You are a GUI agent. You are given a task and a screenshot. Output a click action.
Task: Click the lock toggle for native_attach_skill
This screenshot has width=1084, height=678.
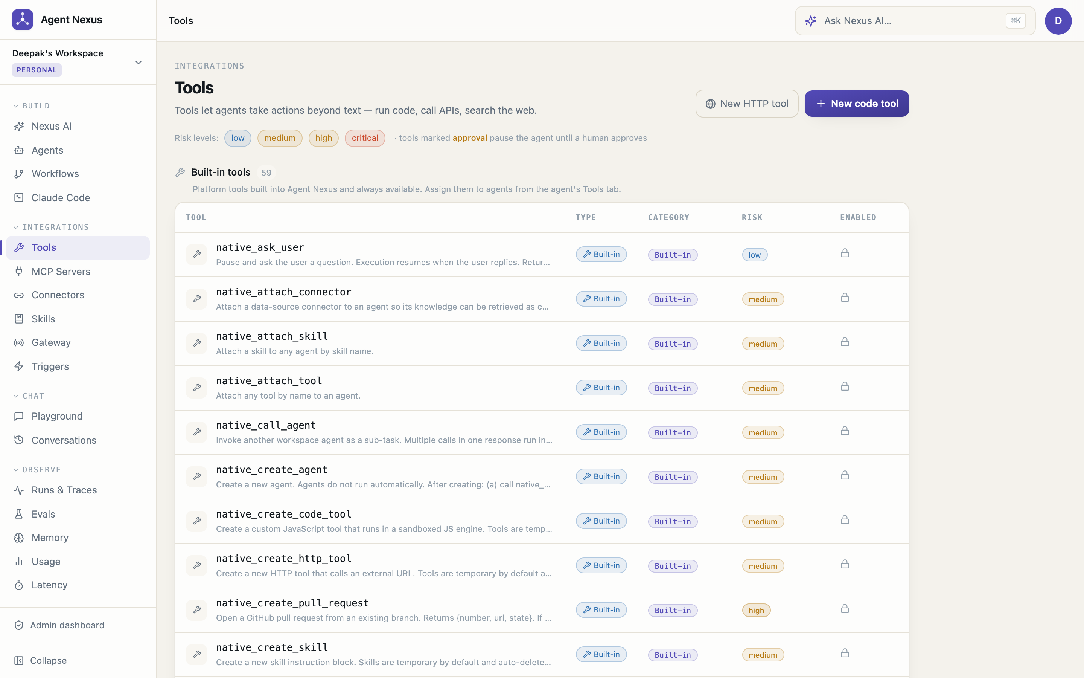pyautogui.click(x=845, y=342)
